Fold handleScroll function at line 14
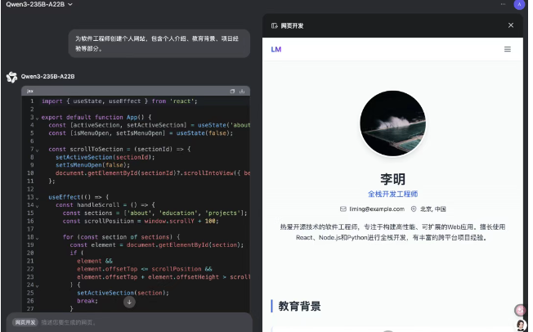 (37, 206)
